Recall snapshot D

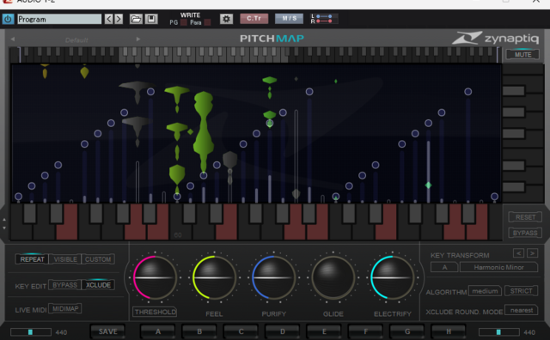coord(283,331)
